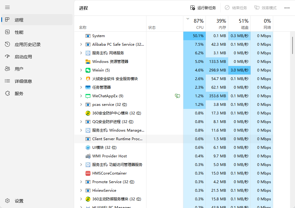295x208 pixels.
Task: Expand Alibaba PC Safe Service row
Action: click(x=81, y=44)
